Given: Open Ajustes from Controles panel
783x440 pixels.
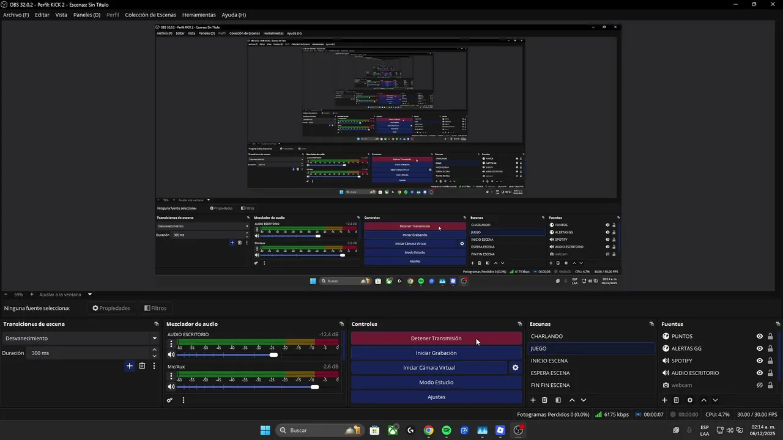Looking at the screenshot, I should pyautogui.click(x=436, y=397).
